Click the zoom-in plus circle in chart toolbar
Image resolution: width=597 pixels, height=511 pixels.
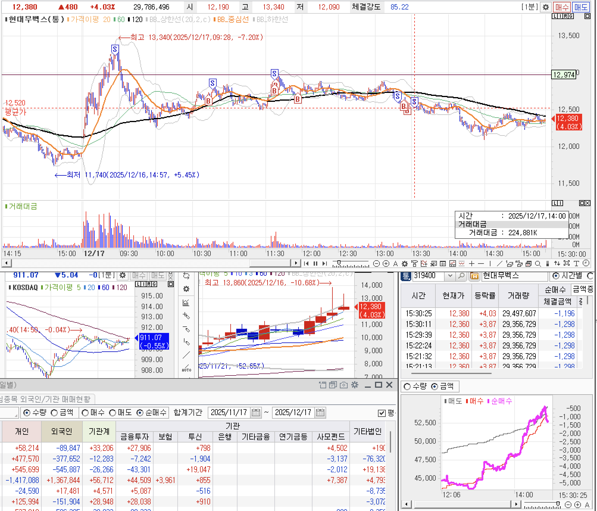[x=386, y=264]
